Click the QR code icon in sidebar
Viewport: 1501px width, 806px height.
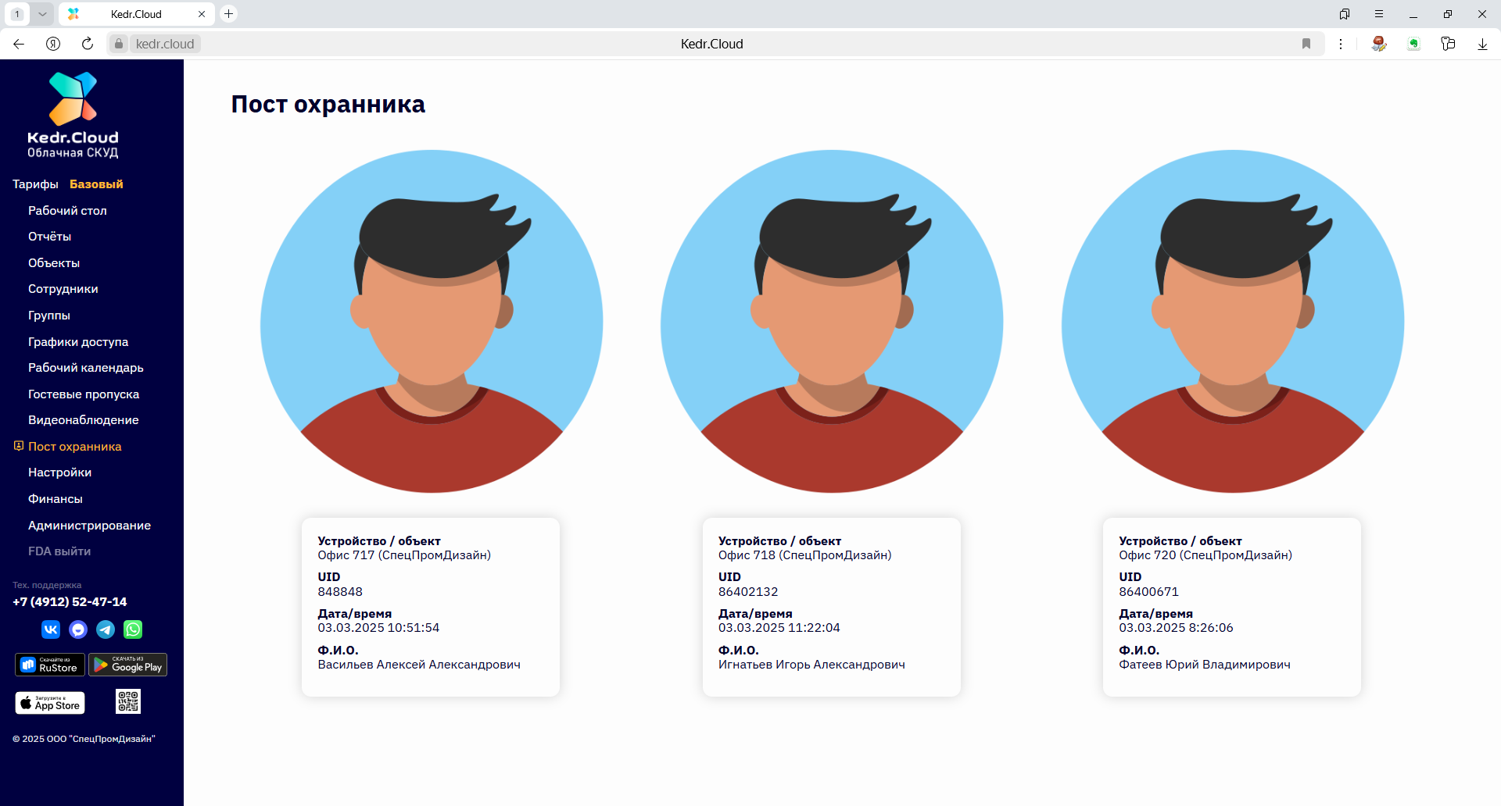(128, 702)
